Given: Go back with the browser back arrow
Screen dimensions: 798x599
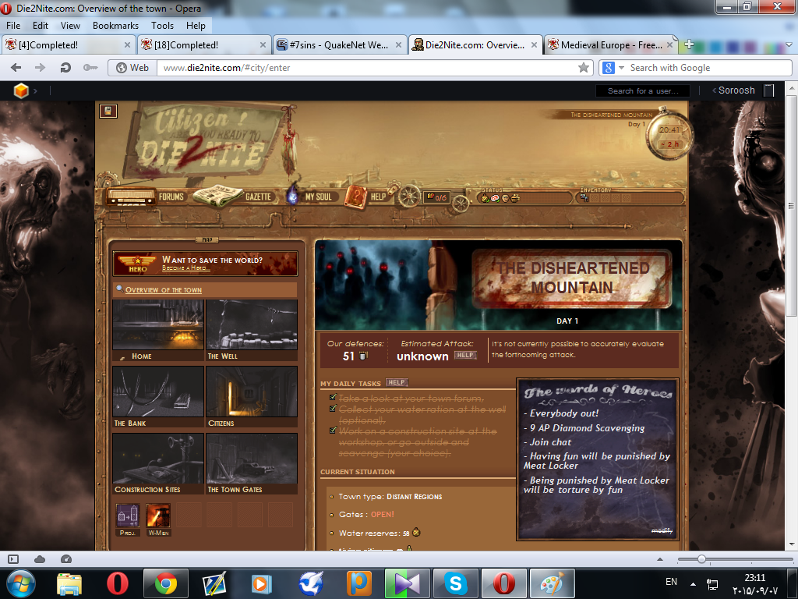Looking at the screenshot, I should pyautogui.click(x=16, y=67).
